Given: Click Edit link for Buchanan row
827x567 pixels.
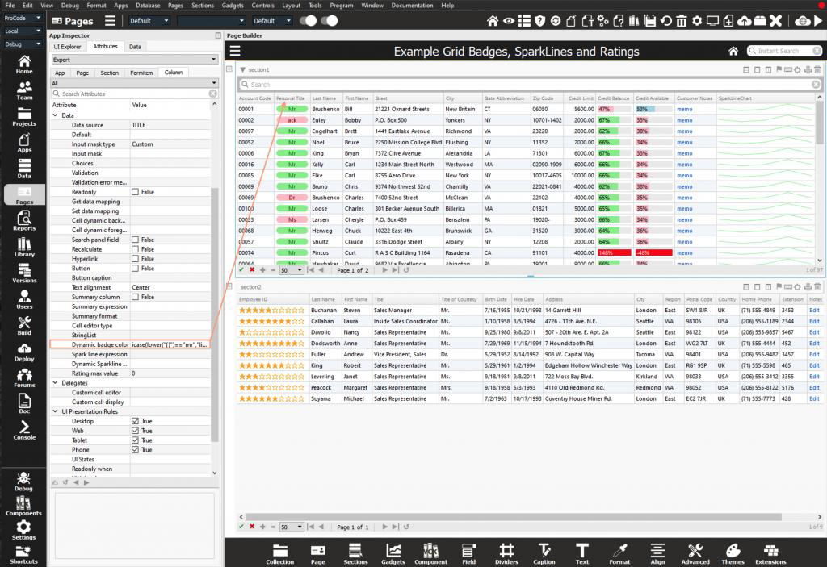Looking at the screenshot, I should click(x=814, y=310).
